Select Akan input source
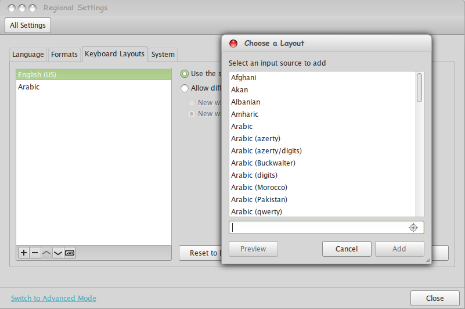 [x=322, y=90]
